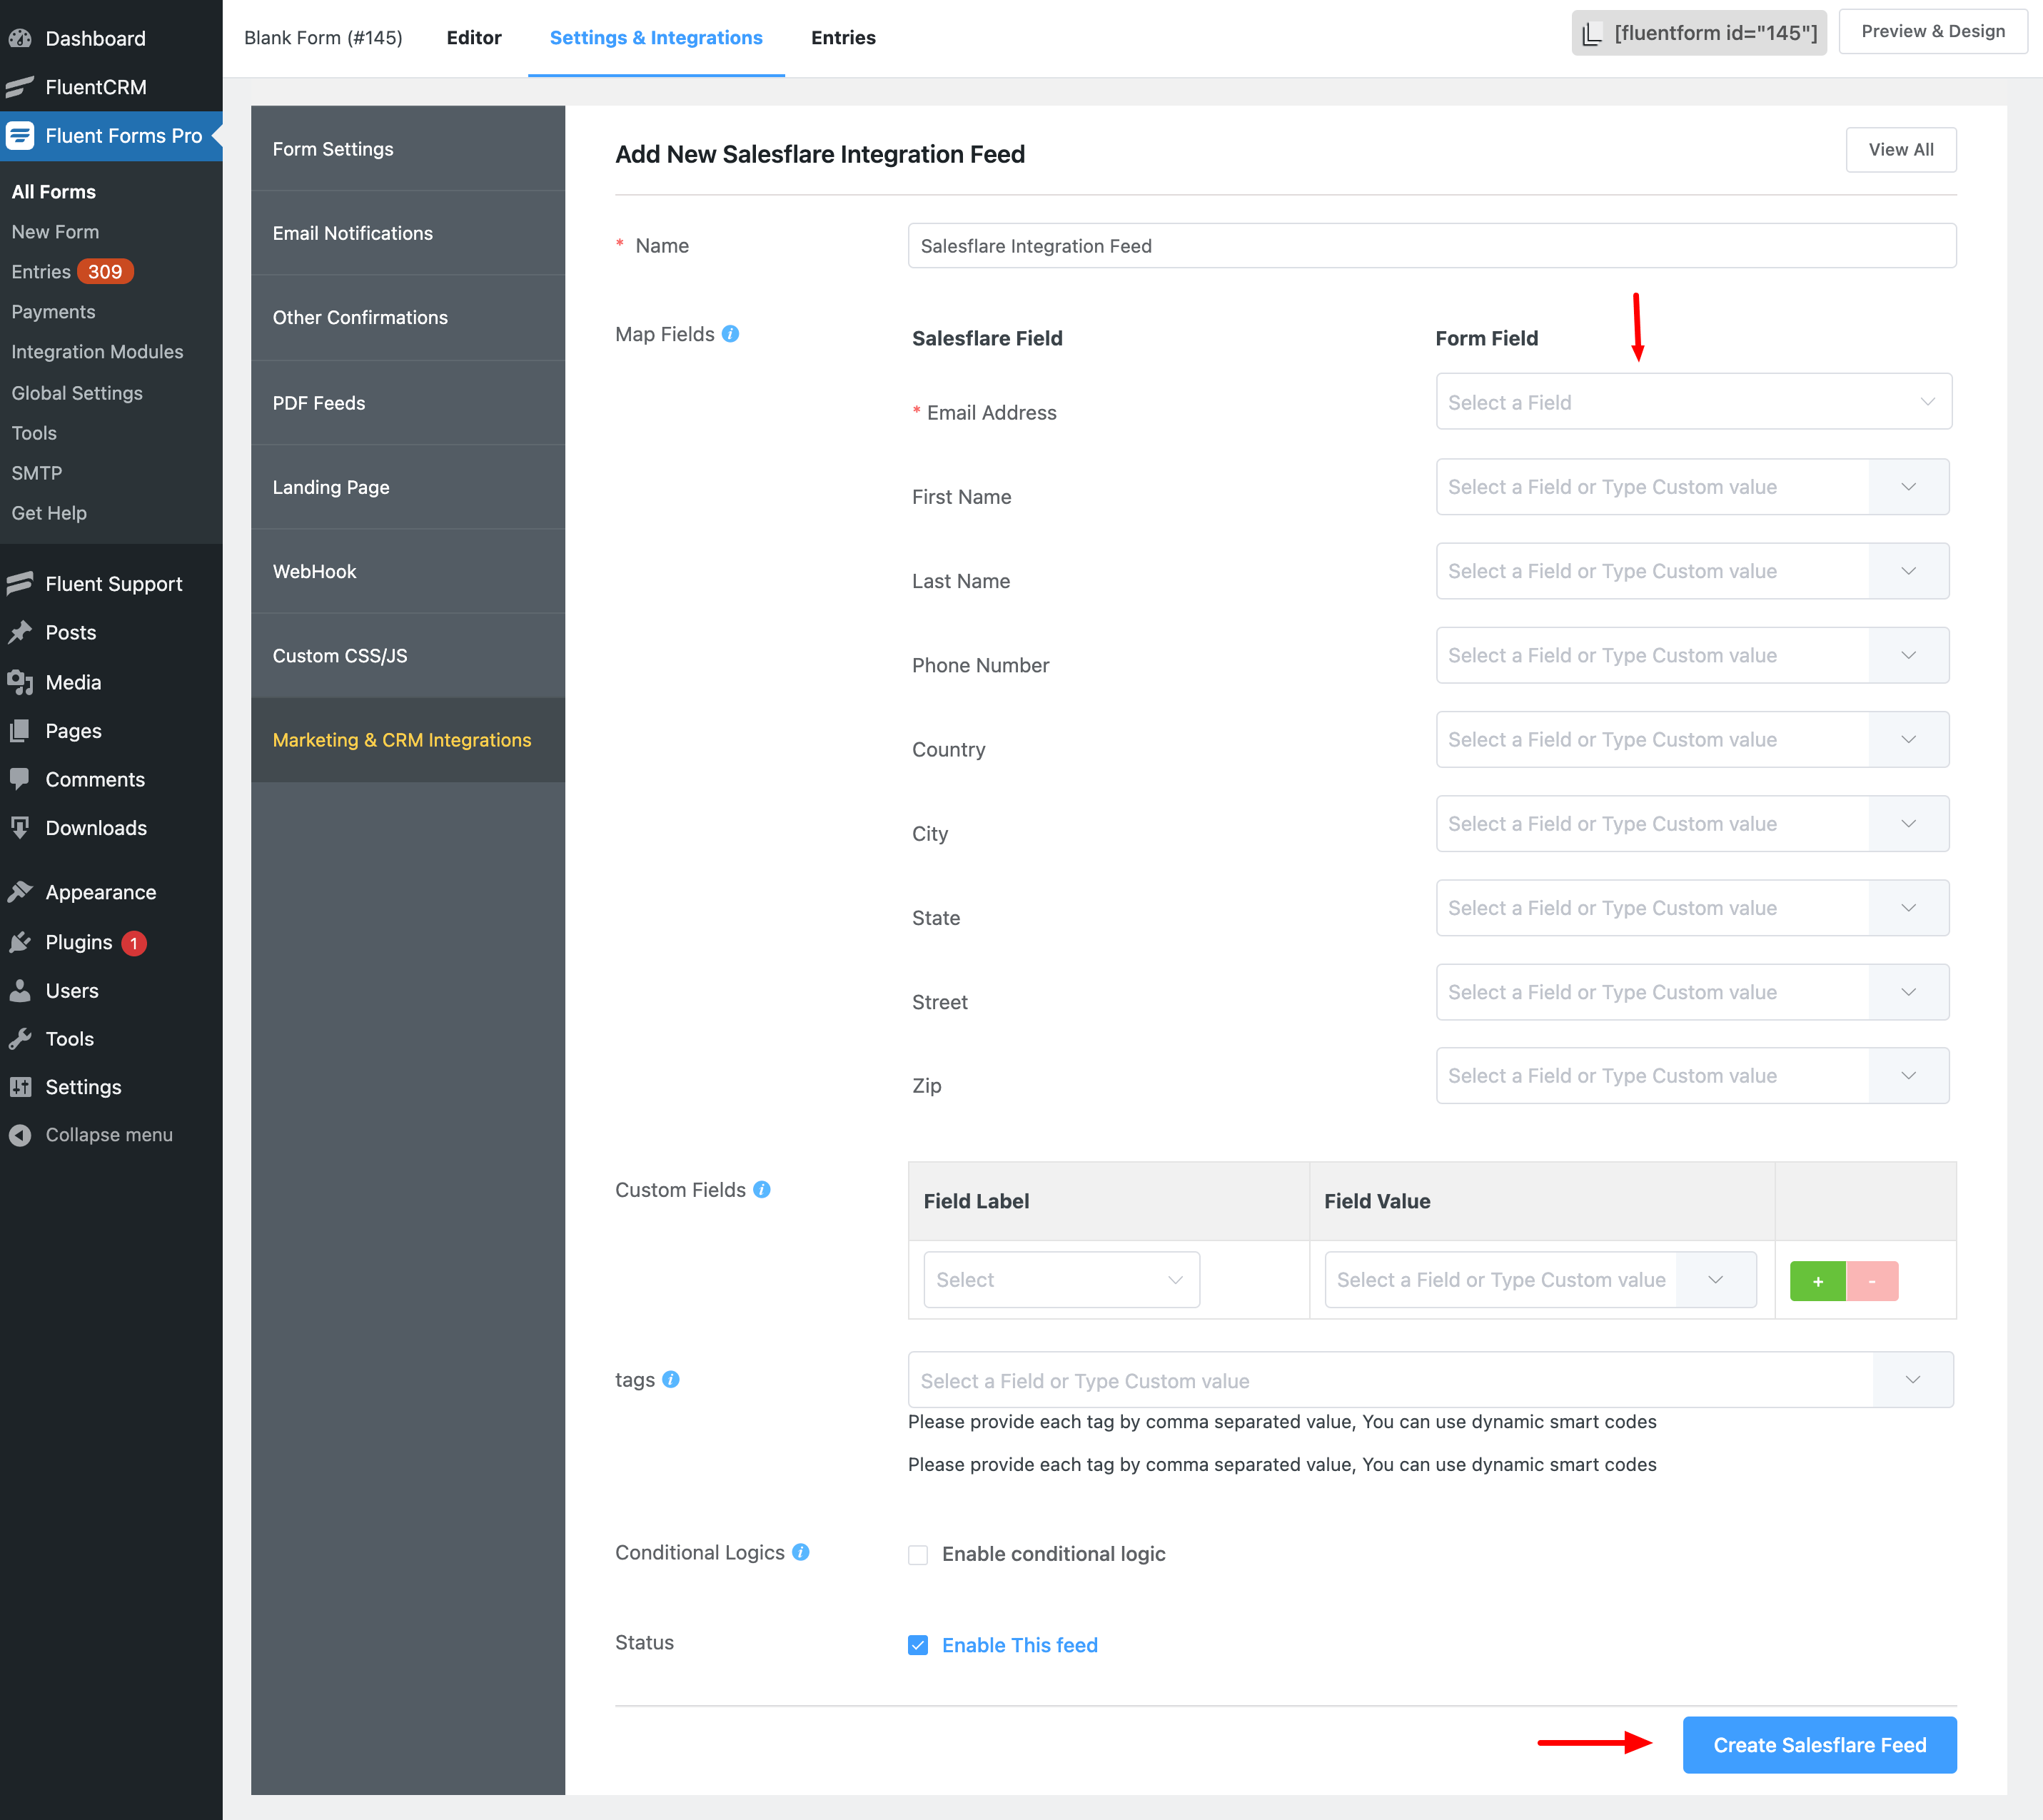Viewport: 2043px width, 1820px height.
Task: Open Other Confirmations settings
Action: click(x=408, y=318)
